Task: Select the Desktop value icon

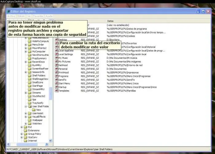Action: (57, 39)
